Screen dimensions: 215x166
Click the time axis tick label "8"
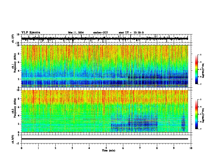pos(157,148)
